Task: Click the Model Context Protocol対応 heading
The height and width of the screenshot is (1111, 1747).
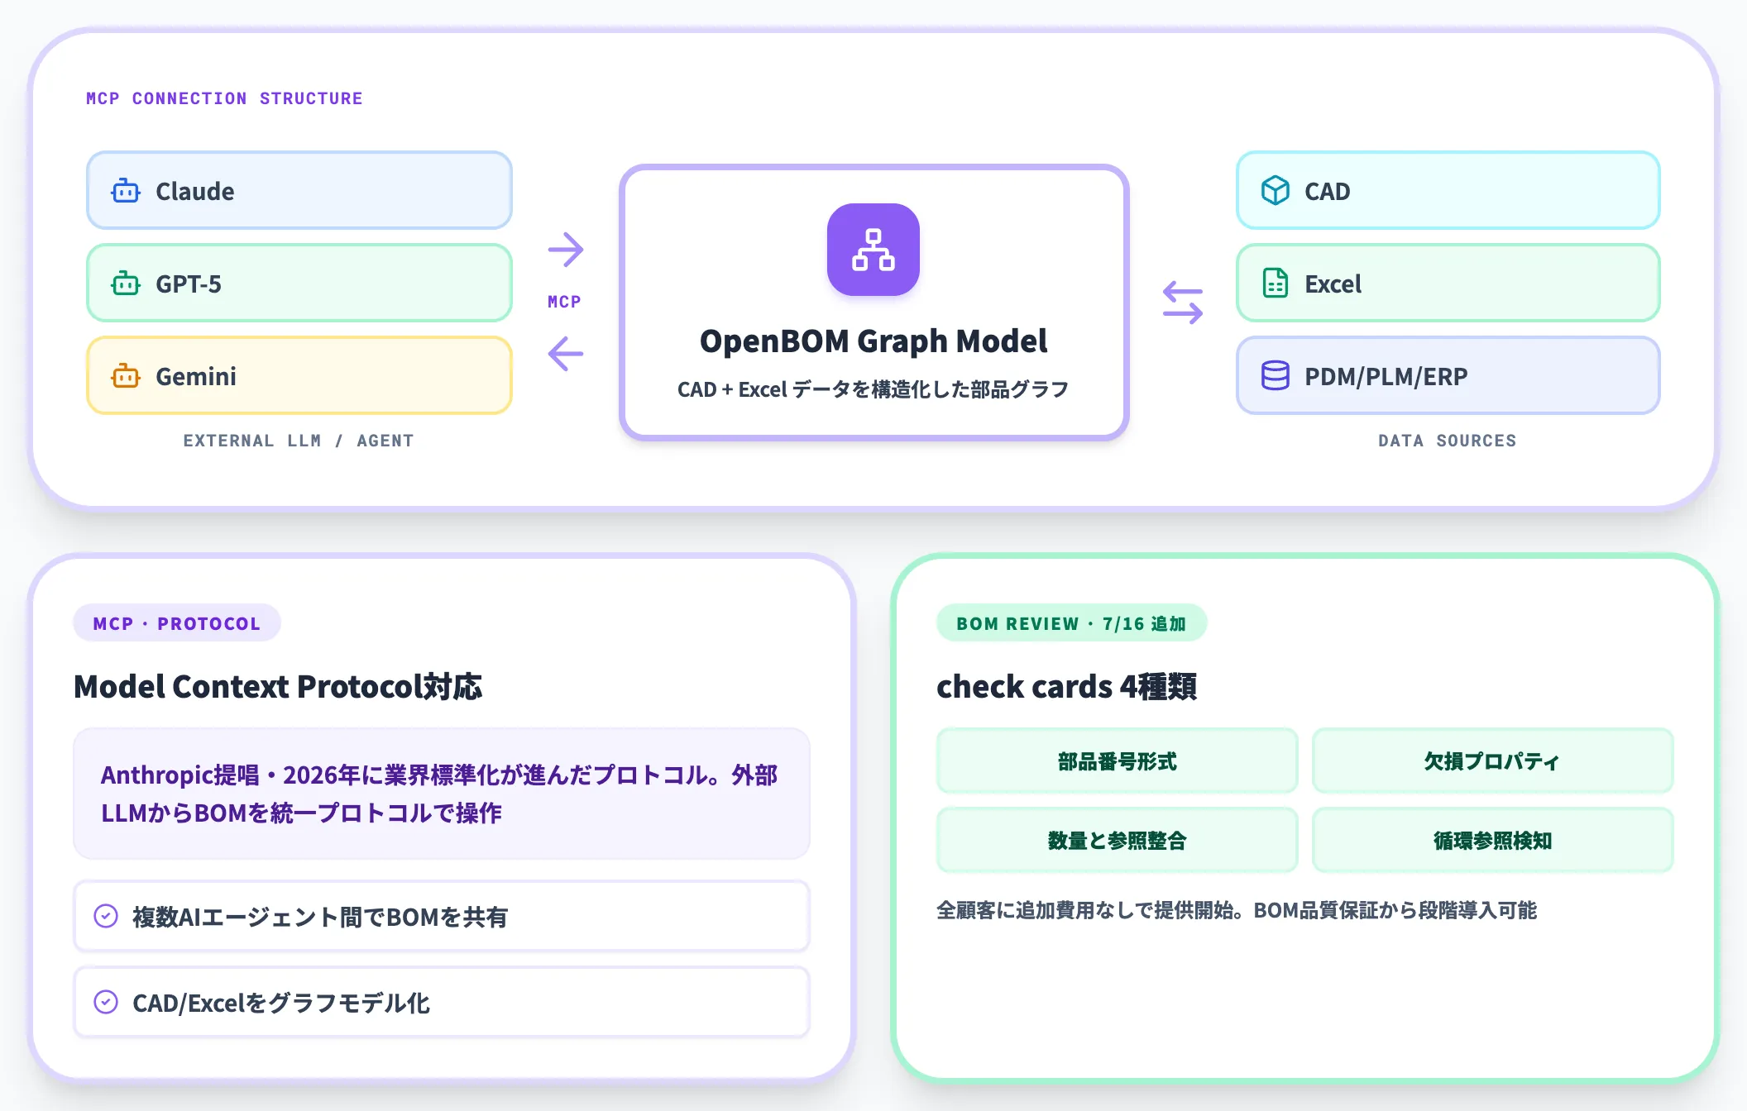Action: click(x=278, y=686)
